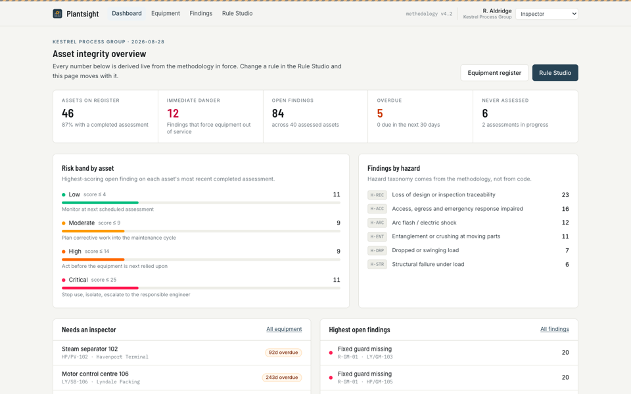
Task: Select the Never assessed card
Action: coord(526,116)
